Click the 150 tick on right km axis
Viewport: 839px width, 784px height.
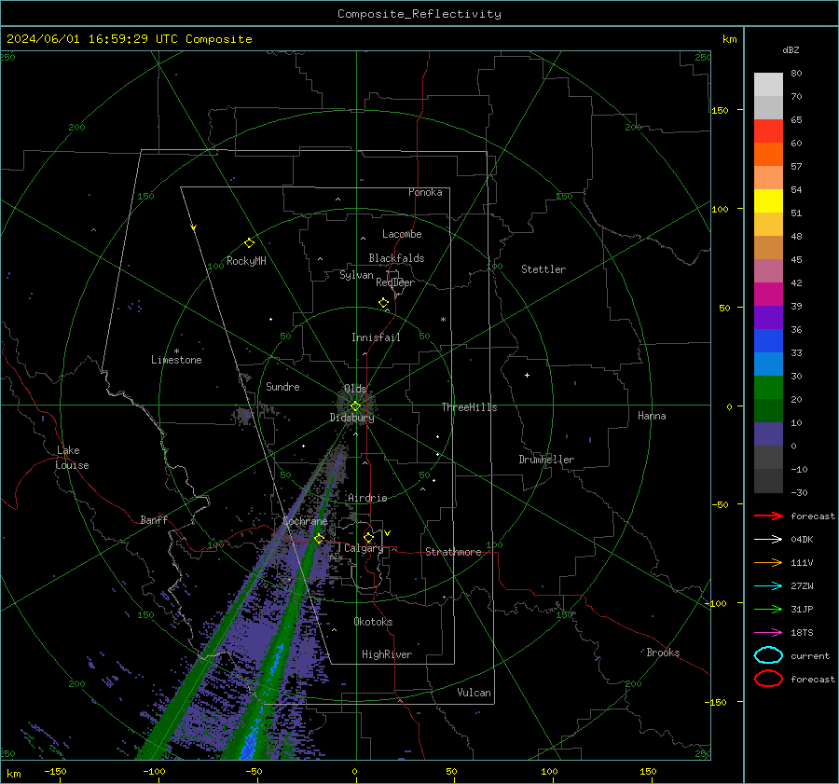[720, 110]
